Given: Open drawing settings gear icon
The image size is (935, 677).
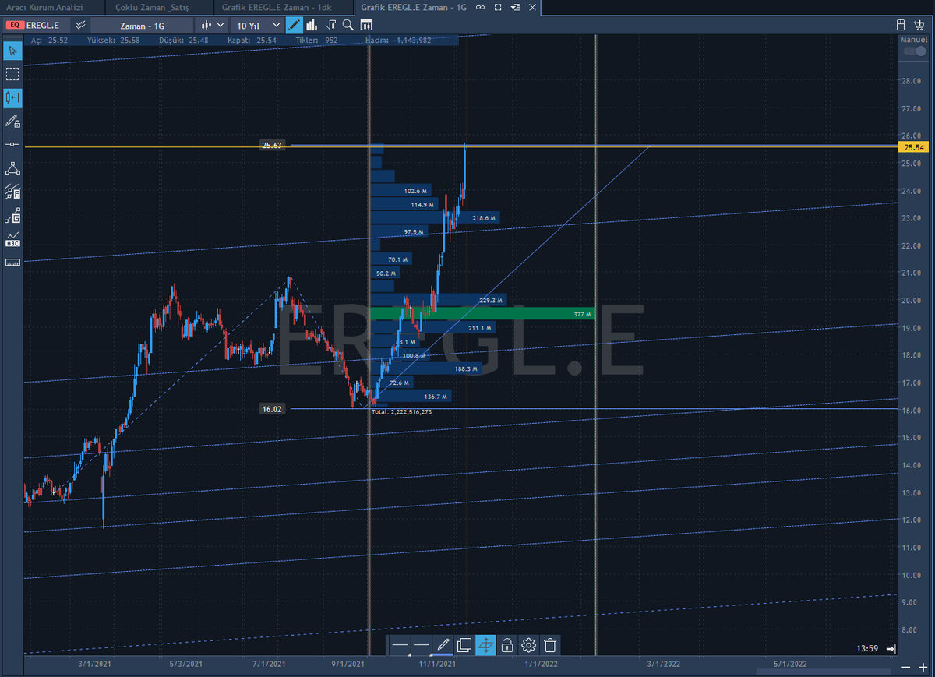Looking at the screenshot, I should pos(528,645).
